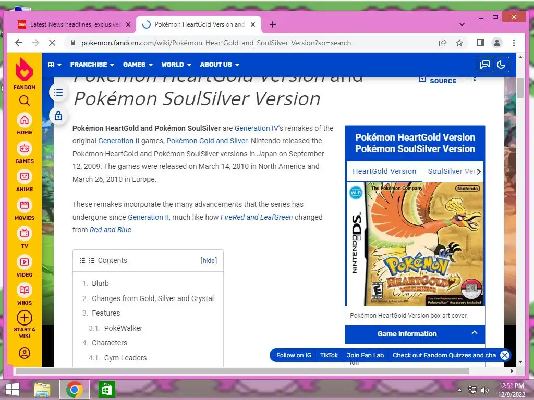Open Chrome three-dot menu
The image size is (534, 400).
tap(514, 43)
